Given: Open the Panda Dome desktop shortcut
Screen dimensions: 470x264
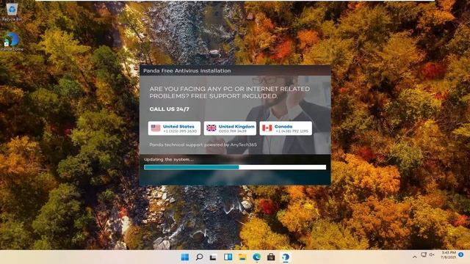Looking at the screenshot, I should click(x=12, y=41).
